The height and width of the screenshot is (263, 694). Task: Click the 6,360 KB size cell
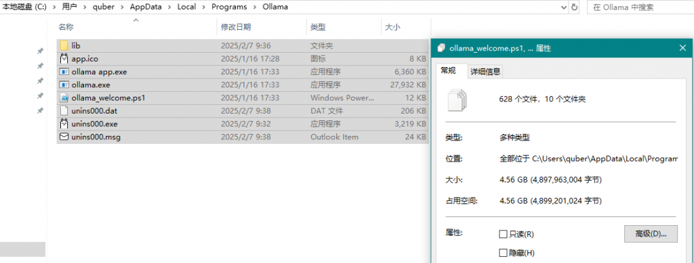(x=409, y=72)
